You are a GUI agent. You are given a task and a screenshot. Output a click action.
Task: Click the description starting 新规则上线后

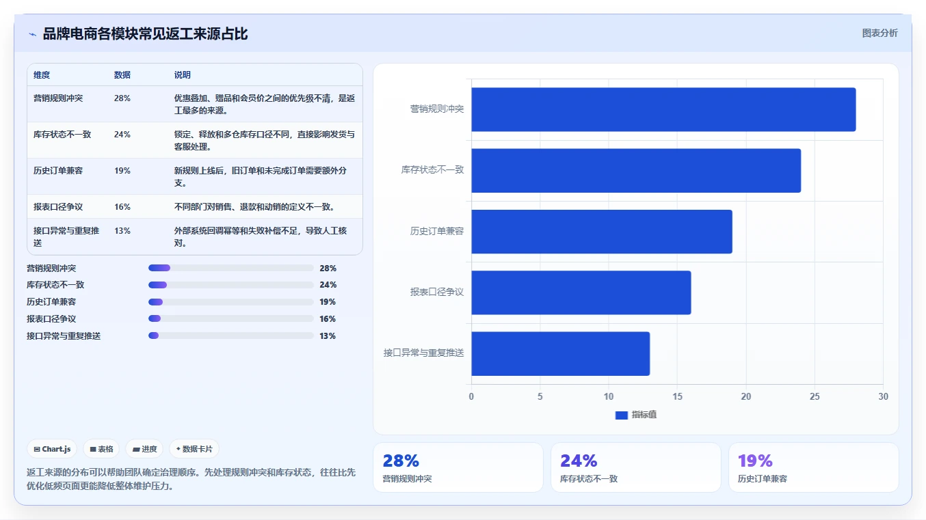pos(265,176)
